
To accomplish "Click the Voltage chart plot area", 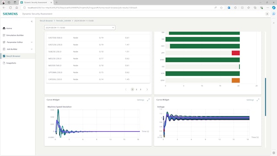I will [x=206, y=123].
